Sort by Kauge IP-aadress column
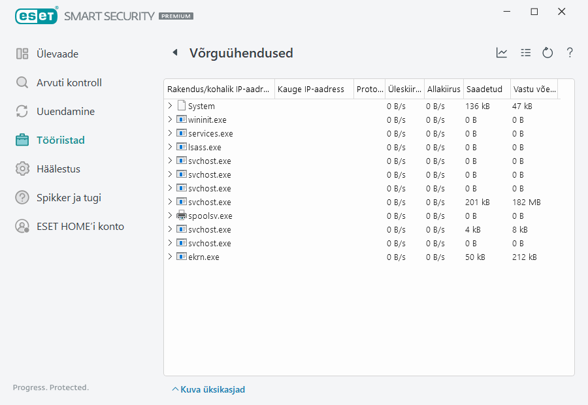This screenshot has height=405, width=588. coord(311,89)
